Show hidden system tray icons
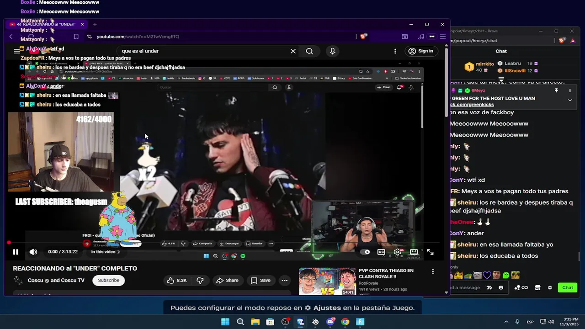This screenshot has height=329, width=585. pos(506,322)
